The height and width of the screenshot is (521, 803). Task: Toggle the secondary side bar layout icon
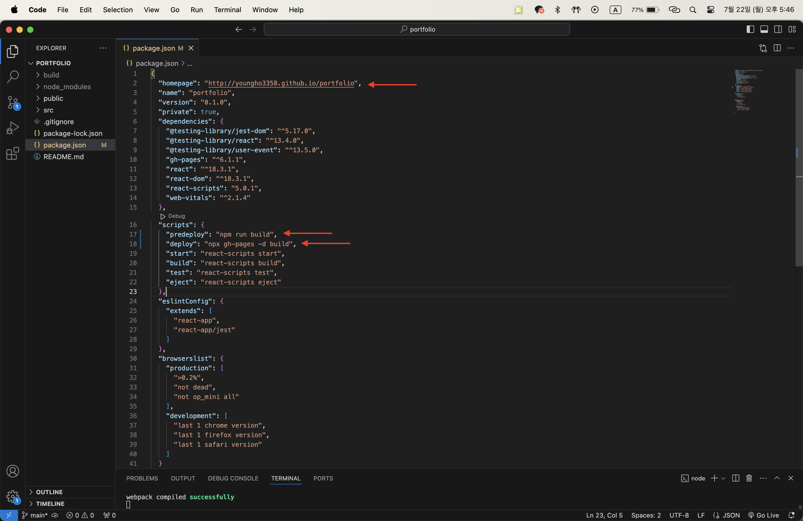[778, 29]
